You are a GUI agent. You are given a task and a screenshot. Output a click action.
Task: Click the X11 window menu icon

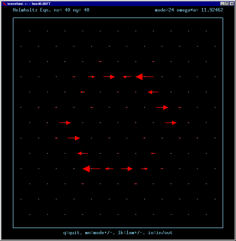pyautogui.click(x=4, y=4)
